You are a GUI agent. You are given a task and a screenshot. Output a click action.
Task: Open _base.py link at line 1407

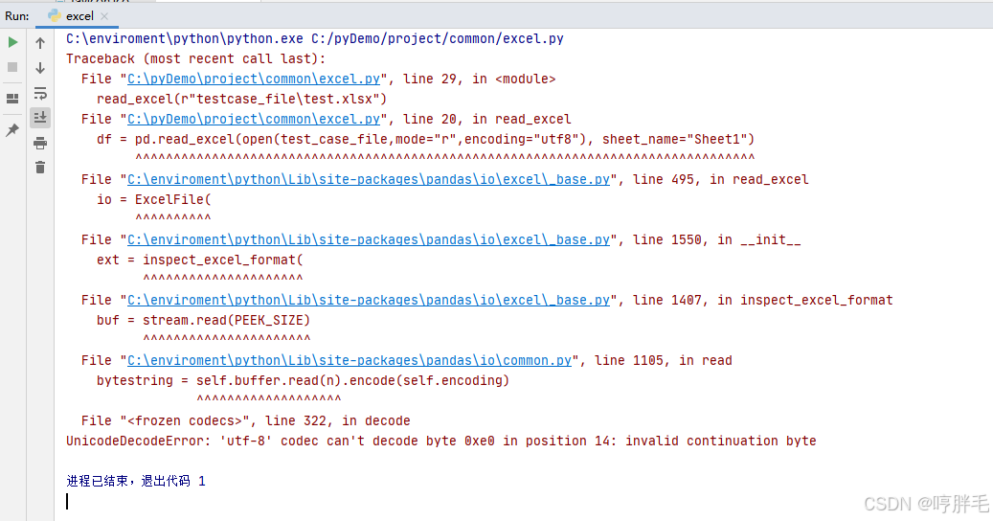369,300
